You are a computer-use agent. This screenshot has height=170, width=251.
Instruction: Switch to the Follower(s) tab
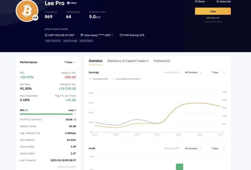[x=162, y=61]
